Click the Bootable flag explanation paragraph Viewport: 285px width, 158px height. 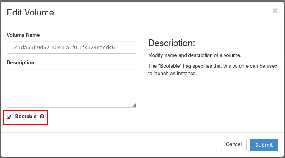[x=212, y=70]
